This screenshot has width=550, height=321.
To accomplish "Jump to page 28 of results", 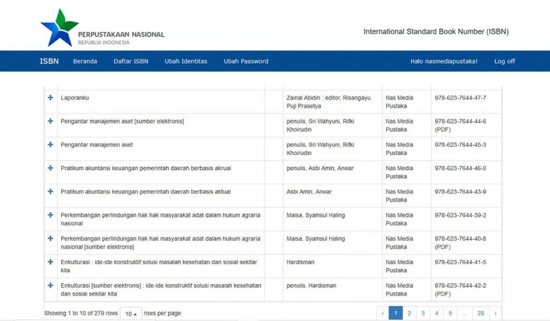I will (481, 313).
